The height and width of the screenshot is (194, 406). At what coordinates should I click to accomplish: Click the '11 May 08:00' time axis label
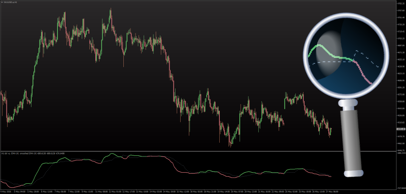coord(101,191)
